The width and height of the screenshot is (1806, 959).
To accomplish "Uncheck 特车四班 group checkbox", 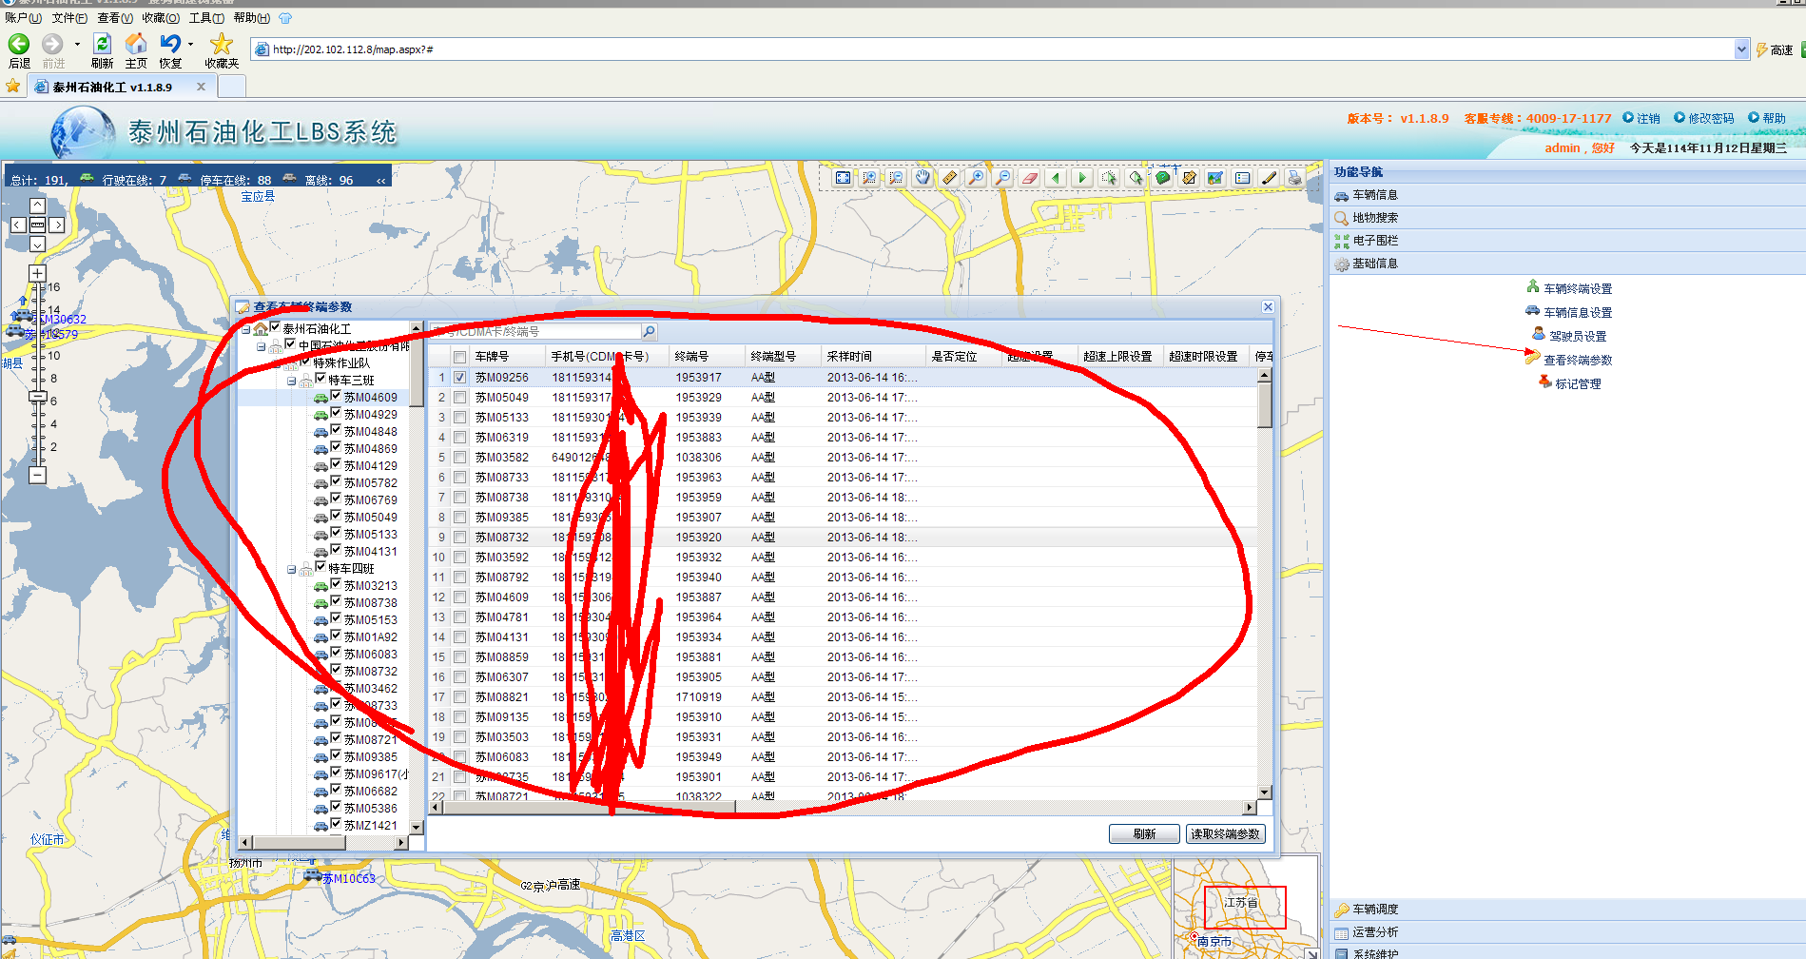I will [320, 567].
